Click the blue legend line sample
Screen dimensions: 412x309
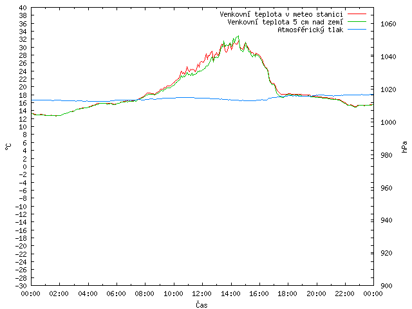tap(357, 30)
